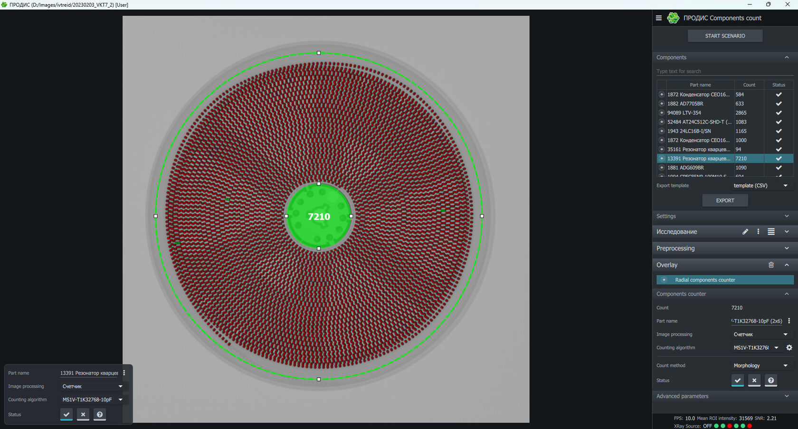Screen dimensions: 798x429
Task: Click a green XRay Source status dot
Action: click(717, 426)
